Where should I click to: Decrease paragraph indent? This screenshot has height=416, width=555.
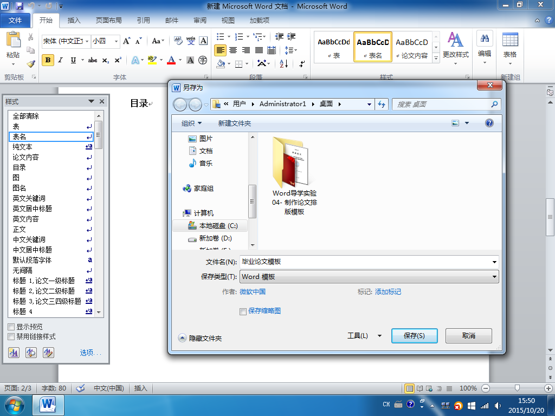(279, 36)
